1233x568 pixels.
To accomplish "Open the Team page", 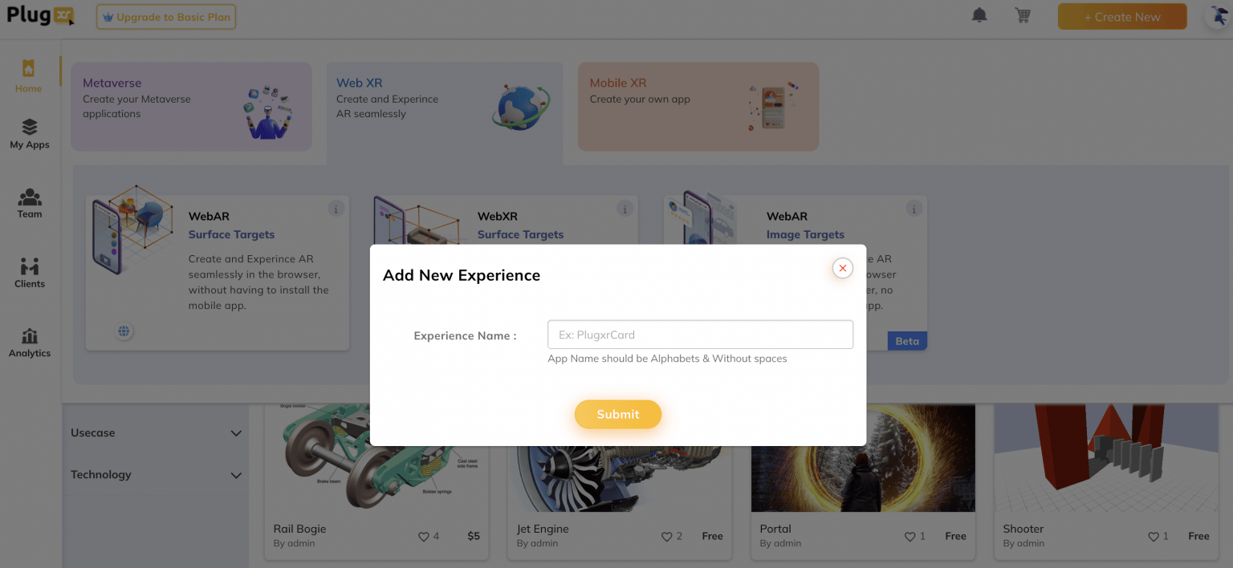I will coord(29,202).
